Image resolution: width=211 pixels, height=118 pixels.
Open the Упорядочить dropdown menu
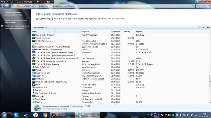40,27
